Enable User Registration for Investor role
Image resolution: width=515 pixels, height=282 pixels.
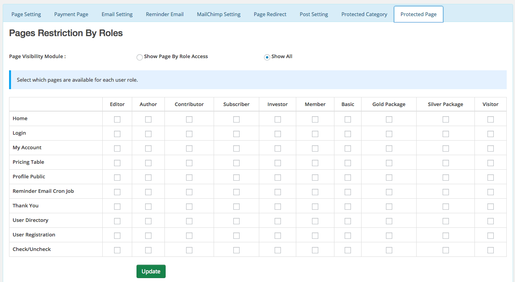coord(278,236)
